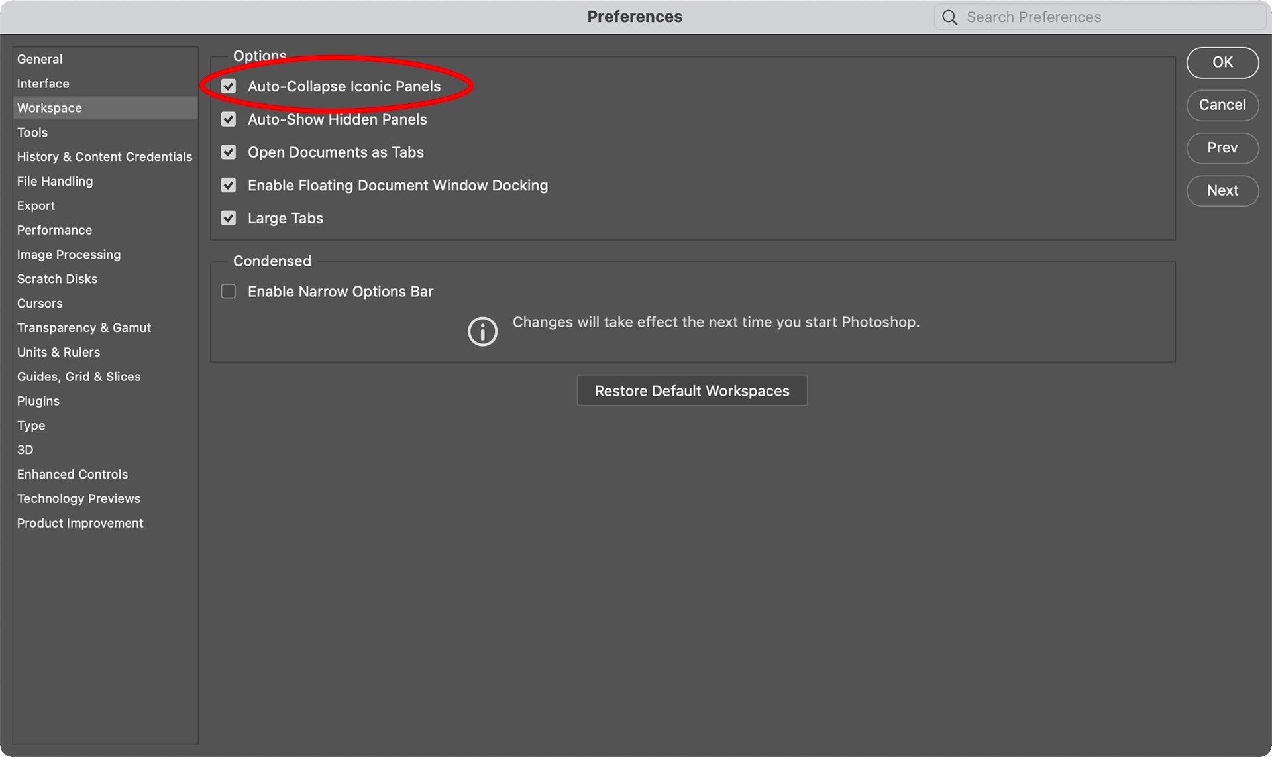Click the search magnifier icon
The image size is (1272, 757).
coord(949,17)
